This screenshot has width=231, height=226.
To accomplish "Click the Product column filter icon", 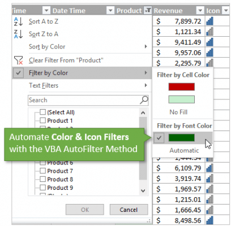I will 148,10.
